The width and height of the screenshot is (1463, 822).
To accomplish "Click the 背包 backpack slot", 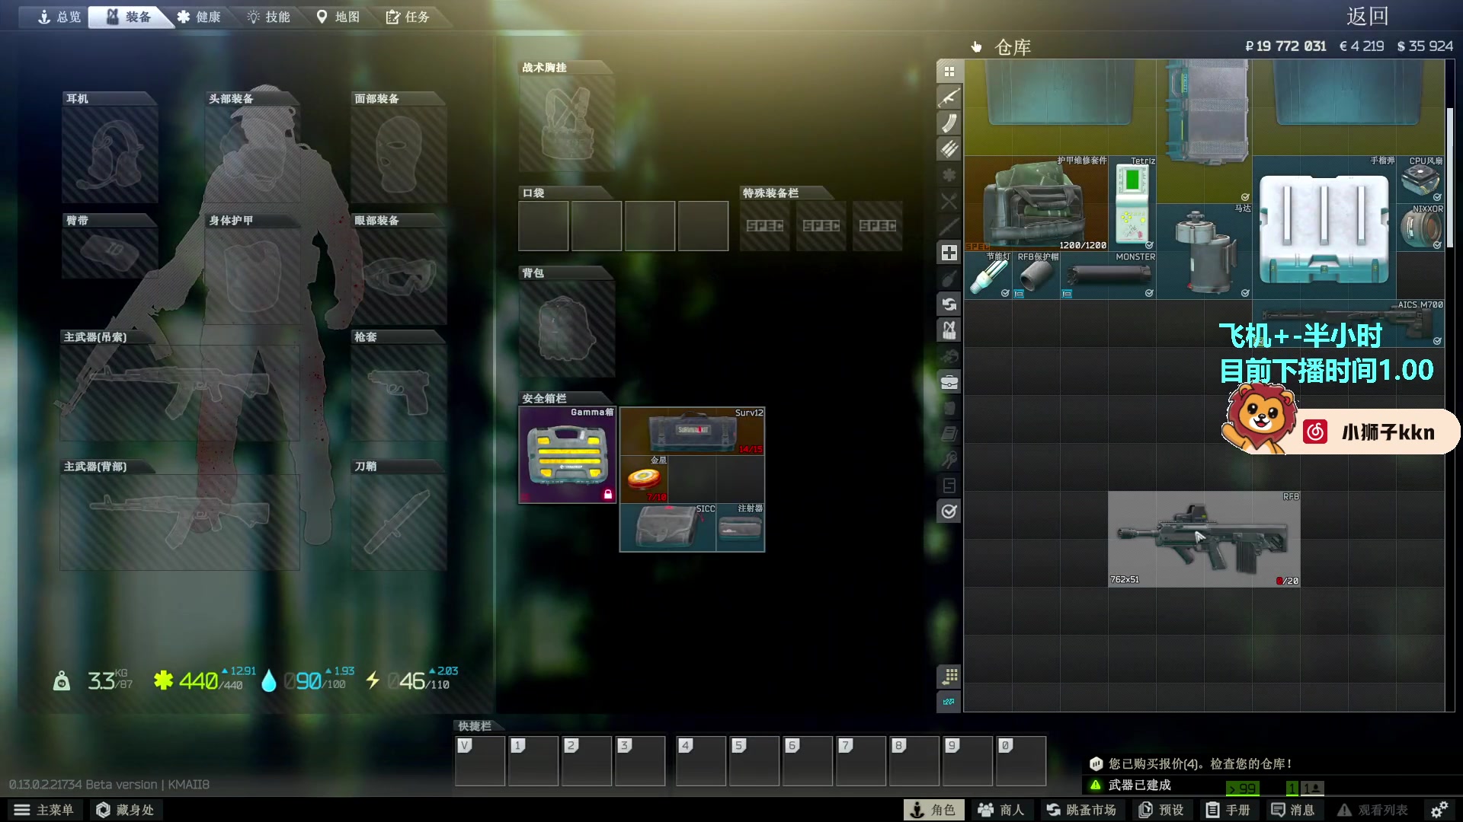I will pyautogui.click(x=567, y=329).
